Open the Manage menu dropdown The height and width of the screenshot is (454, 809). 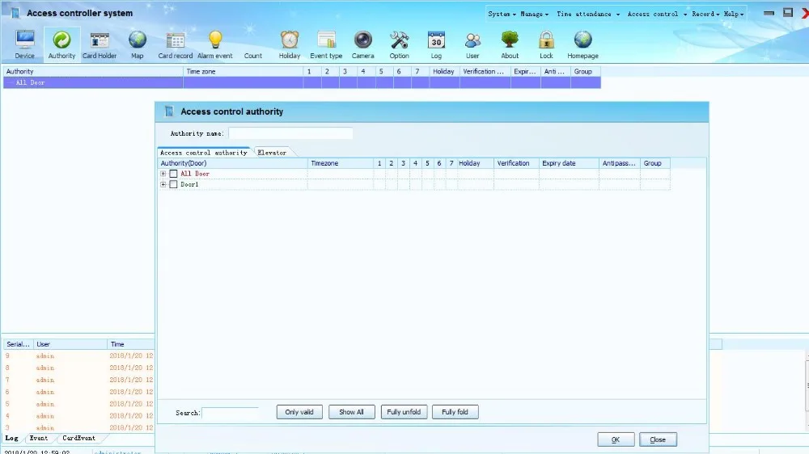535,14
